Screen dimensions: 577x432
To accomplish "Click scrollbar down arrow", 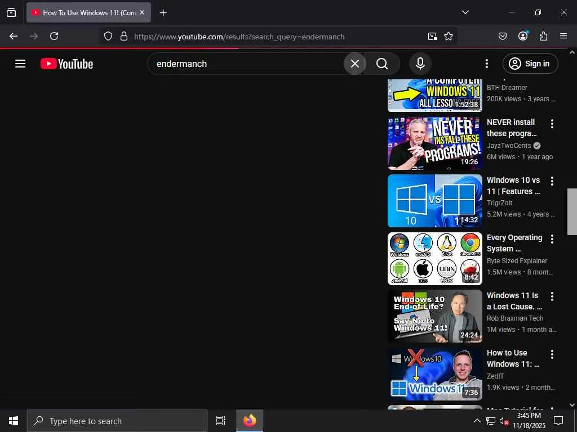I will tap(572, 404).
